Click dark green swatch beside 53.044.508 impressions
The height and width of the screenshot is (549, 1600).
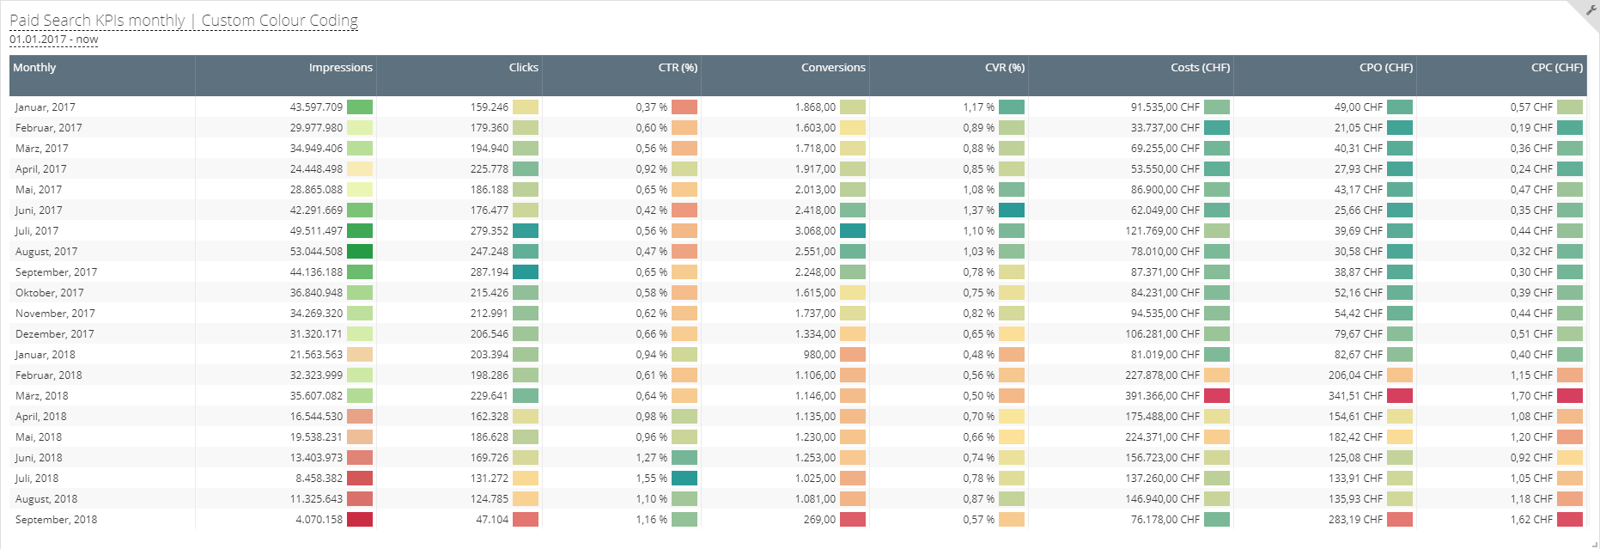click(360, 252)
